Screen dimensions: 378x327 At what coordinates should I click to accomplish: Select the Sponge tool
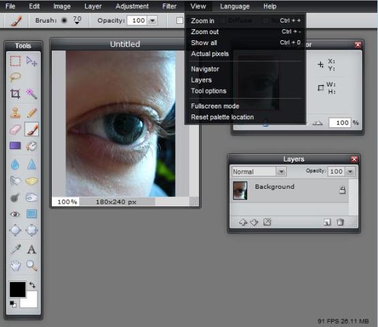coord(31,181)
